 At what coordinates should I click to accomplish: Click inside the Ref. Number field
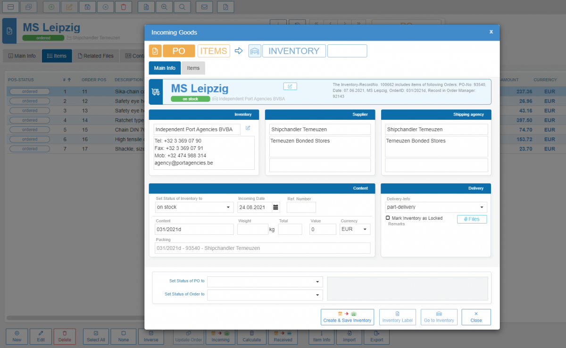(301, 207)
